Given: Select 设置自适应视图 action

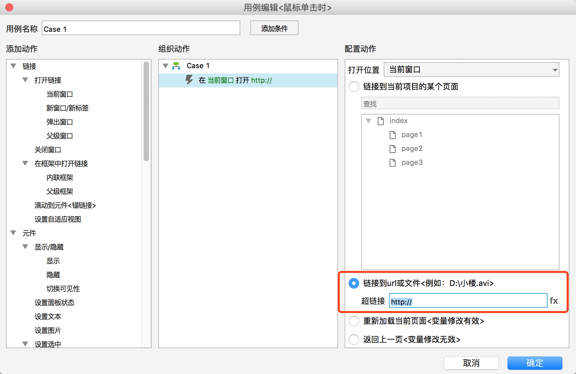Looking at the screenshot, I should click(x=58, y=219).
